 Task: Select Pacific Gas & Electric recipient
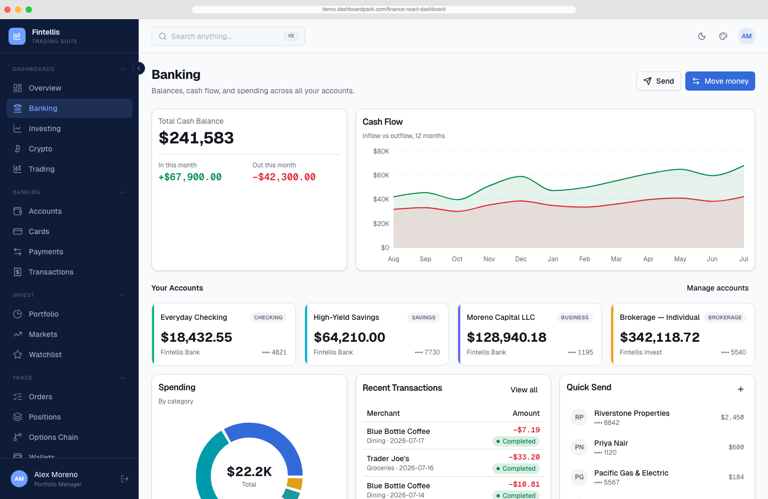pos(657,477)
